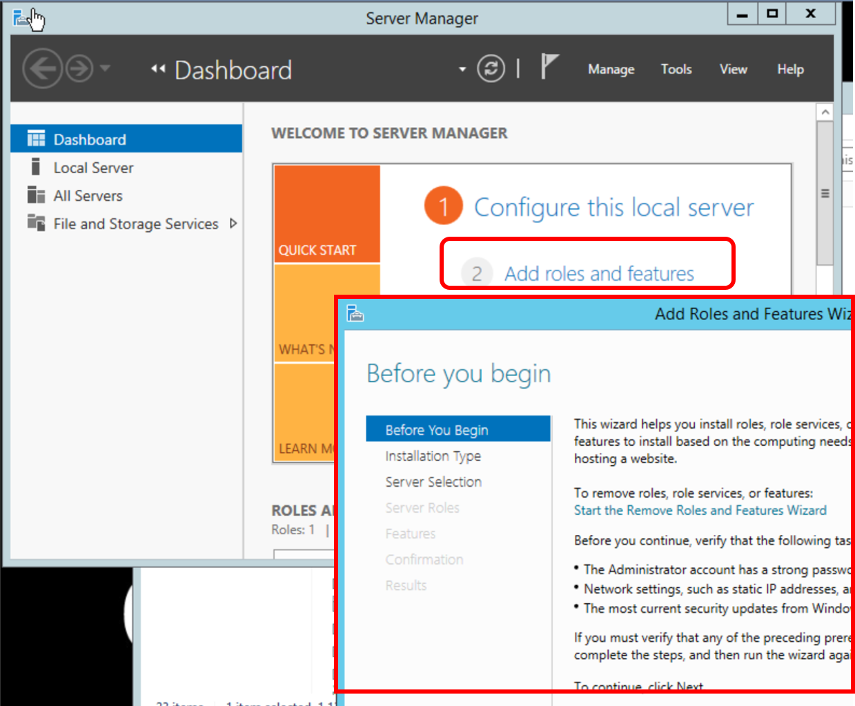Select the QUICK START tile
Viewport: 855px width, 706px height.
click(327, 214)
